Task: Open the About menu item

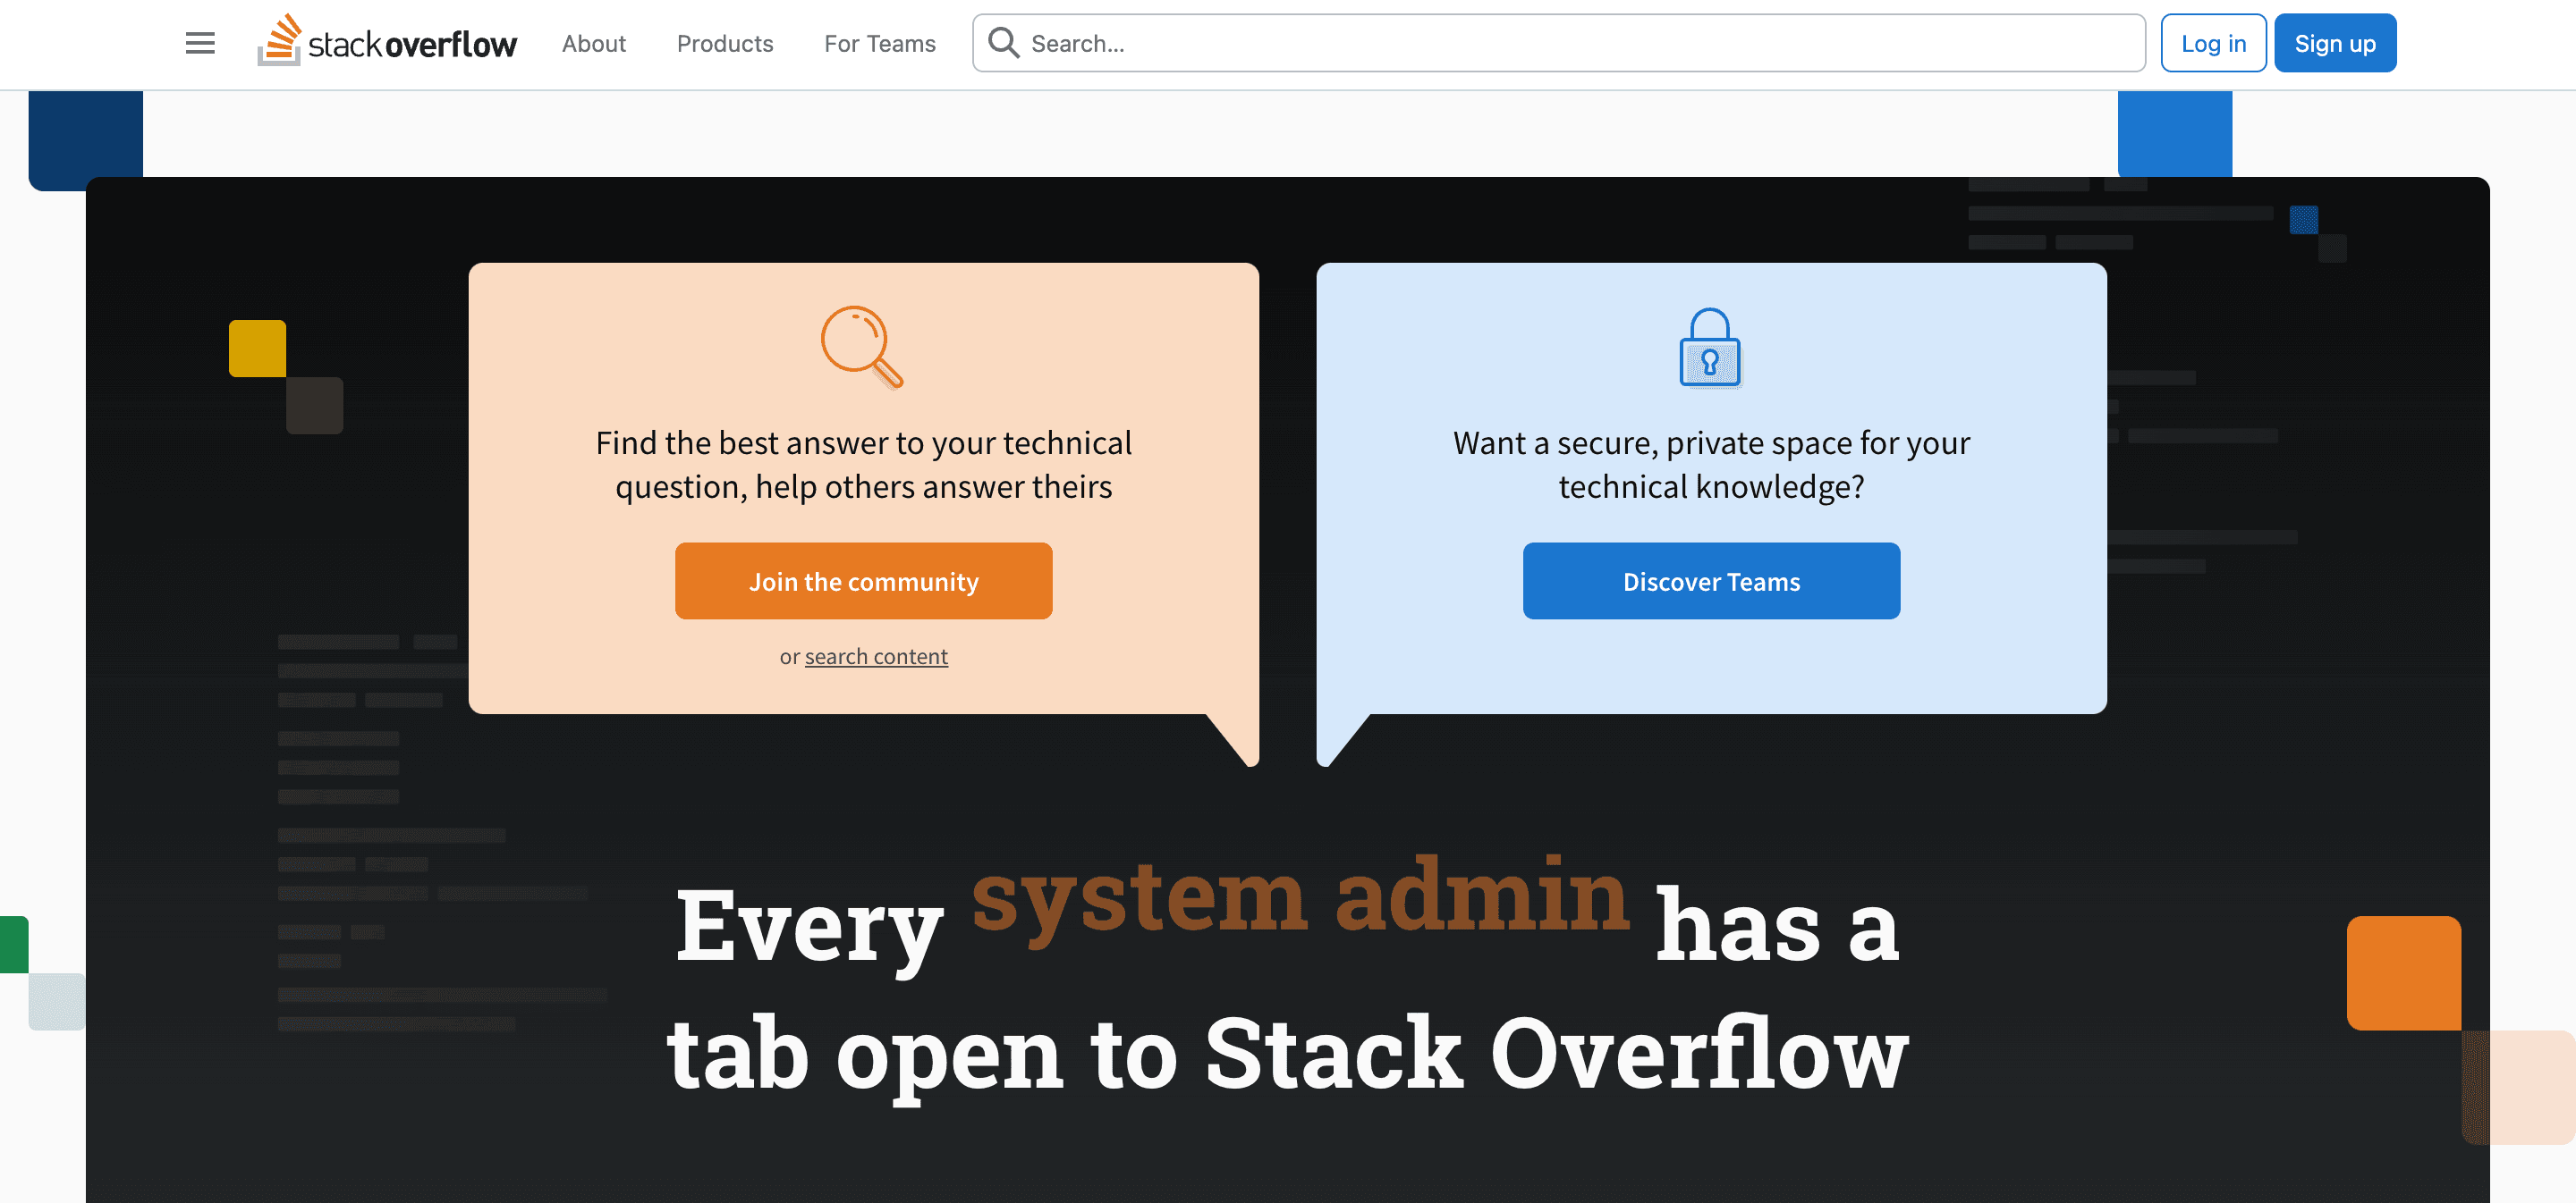Action: (593, 43)
